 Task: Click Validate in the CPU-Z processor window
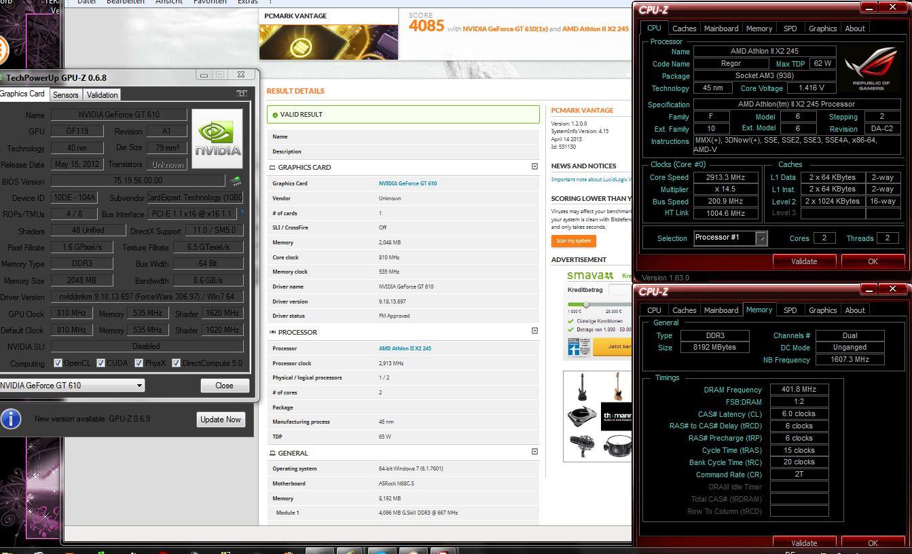point(804,261)
